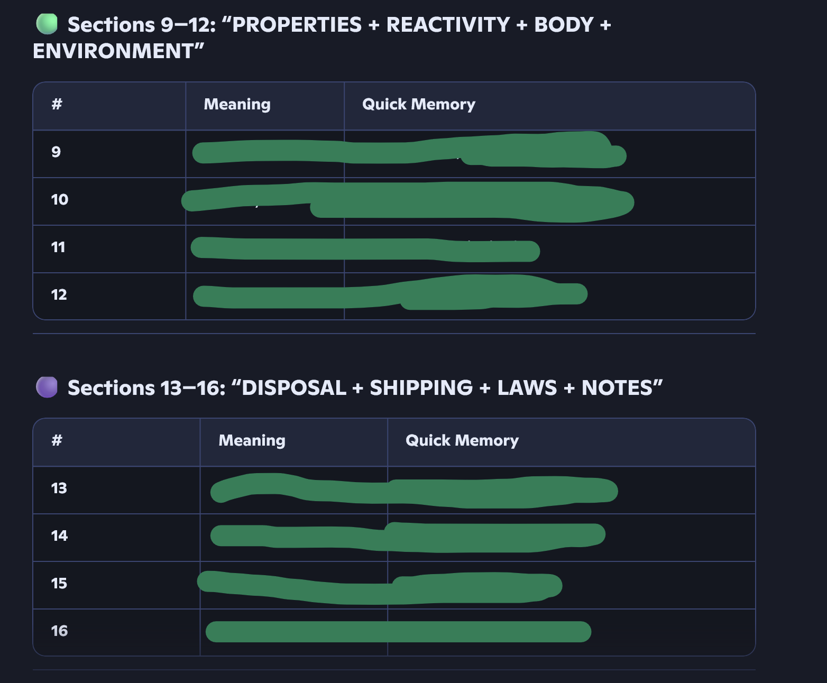Viewport: 827px width, 683px height.
Task: Select row number 12 cell
Action: 59,295
